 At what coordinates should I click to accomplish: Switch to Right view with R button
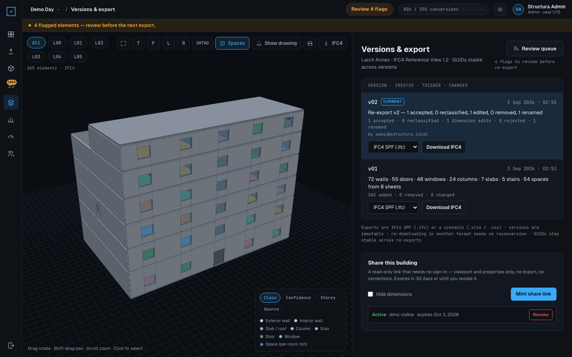point(184,43)
